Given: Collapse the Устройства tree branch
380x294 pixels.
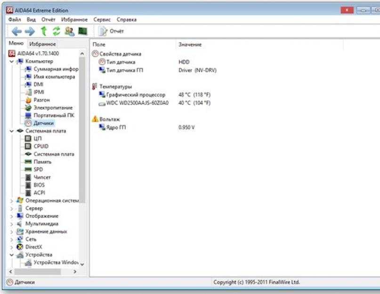Looking at the screenshot, I should pos(11,255).
